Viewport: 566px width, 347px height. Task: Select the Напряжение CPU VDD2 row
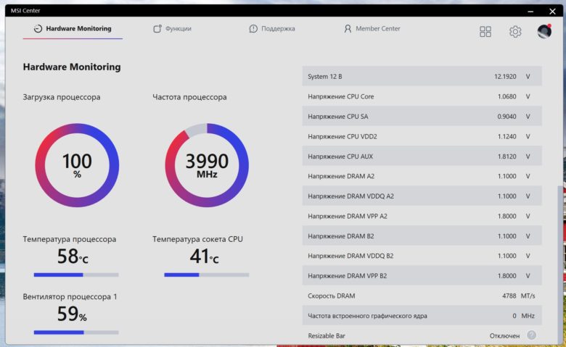[x=422, y=136]
